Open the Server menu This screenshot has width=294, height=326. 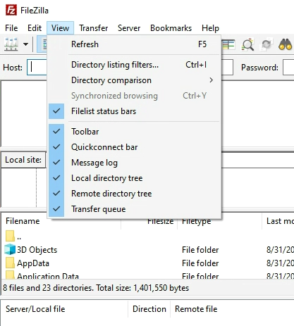129,28
